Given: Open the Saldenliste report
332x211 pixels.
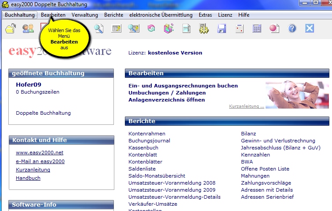Looking at the screenshot, I should 142,169.
